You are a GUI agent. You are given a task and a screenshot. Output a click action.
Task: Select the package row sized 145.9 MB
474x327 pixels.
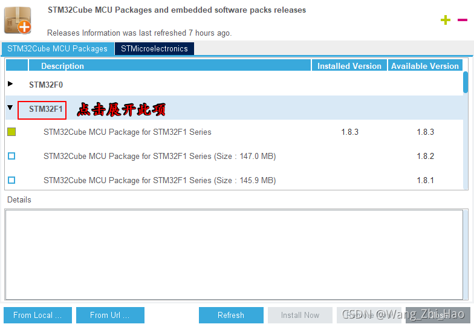(235, 180)
